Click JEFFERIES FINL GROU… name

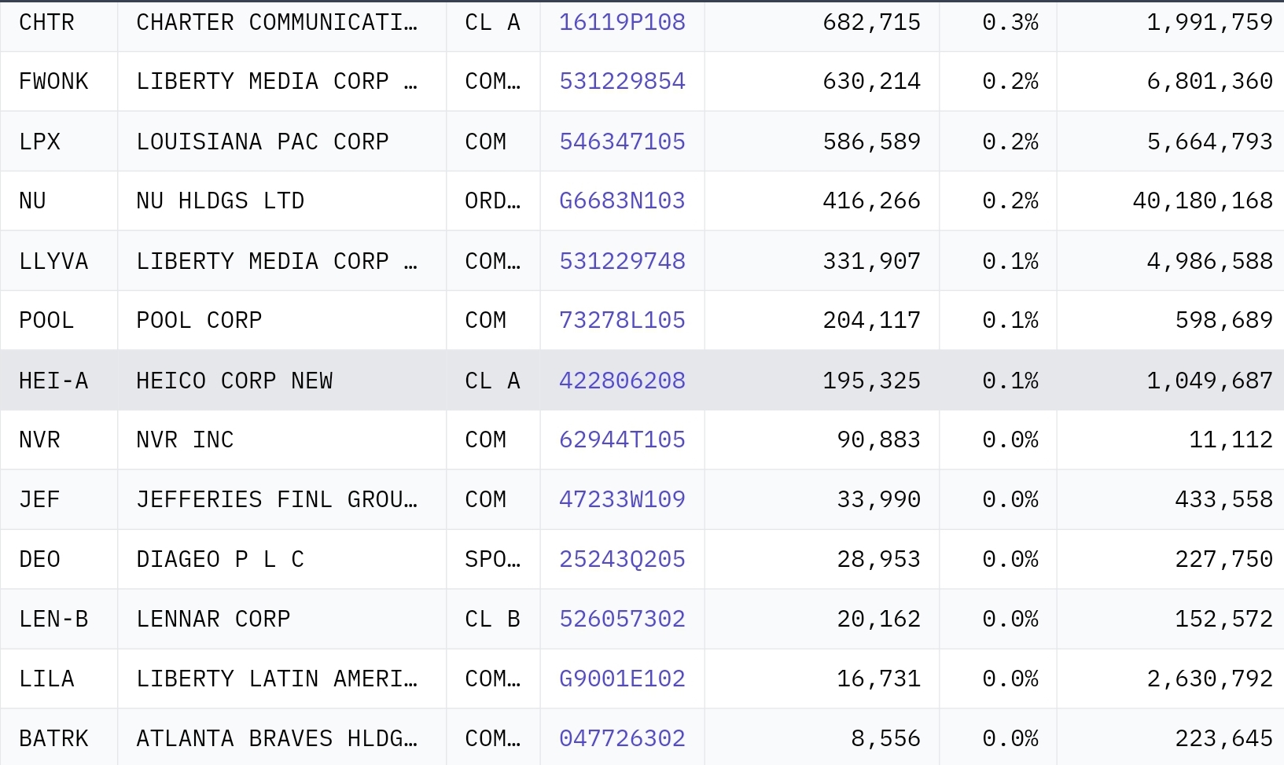pos(277,499)
